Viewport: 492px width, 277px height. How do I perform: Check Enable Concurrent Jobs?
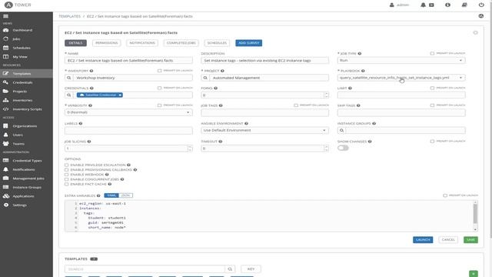(x=67, y=179)
